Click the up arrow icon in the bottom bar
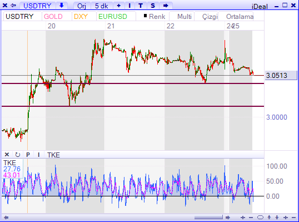This screenshot has width=299, height=222. (269, 217)
